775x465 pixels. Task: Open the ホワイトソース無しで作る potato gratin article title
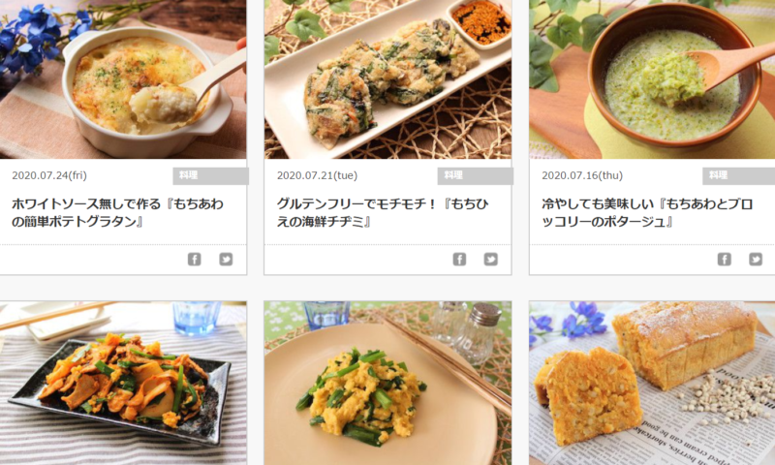[x=117, y=212]
